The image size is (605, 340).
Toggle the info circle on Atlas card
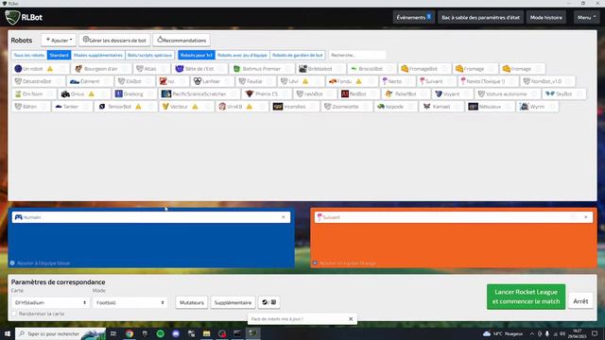tap(164, 69)
